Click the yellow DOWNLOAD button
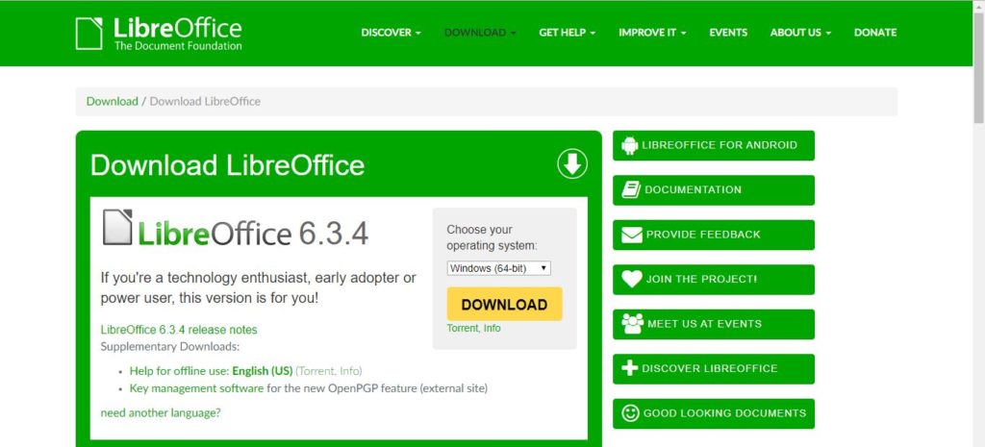 pyautogui.click(x=504, y=305)
